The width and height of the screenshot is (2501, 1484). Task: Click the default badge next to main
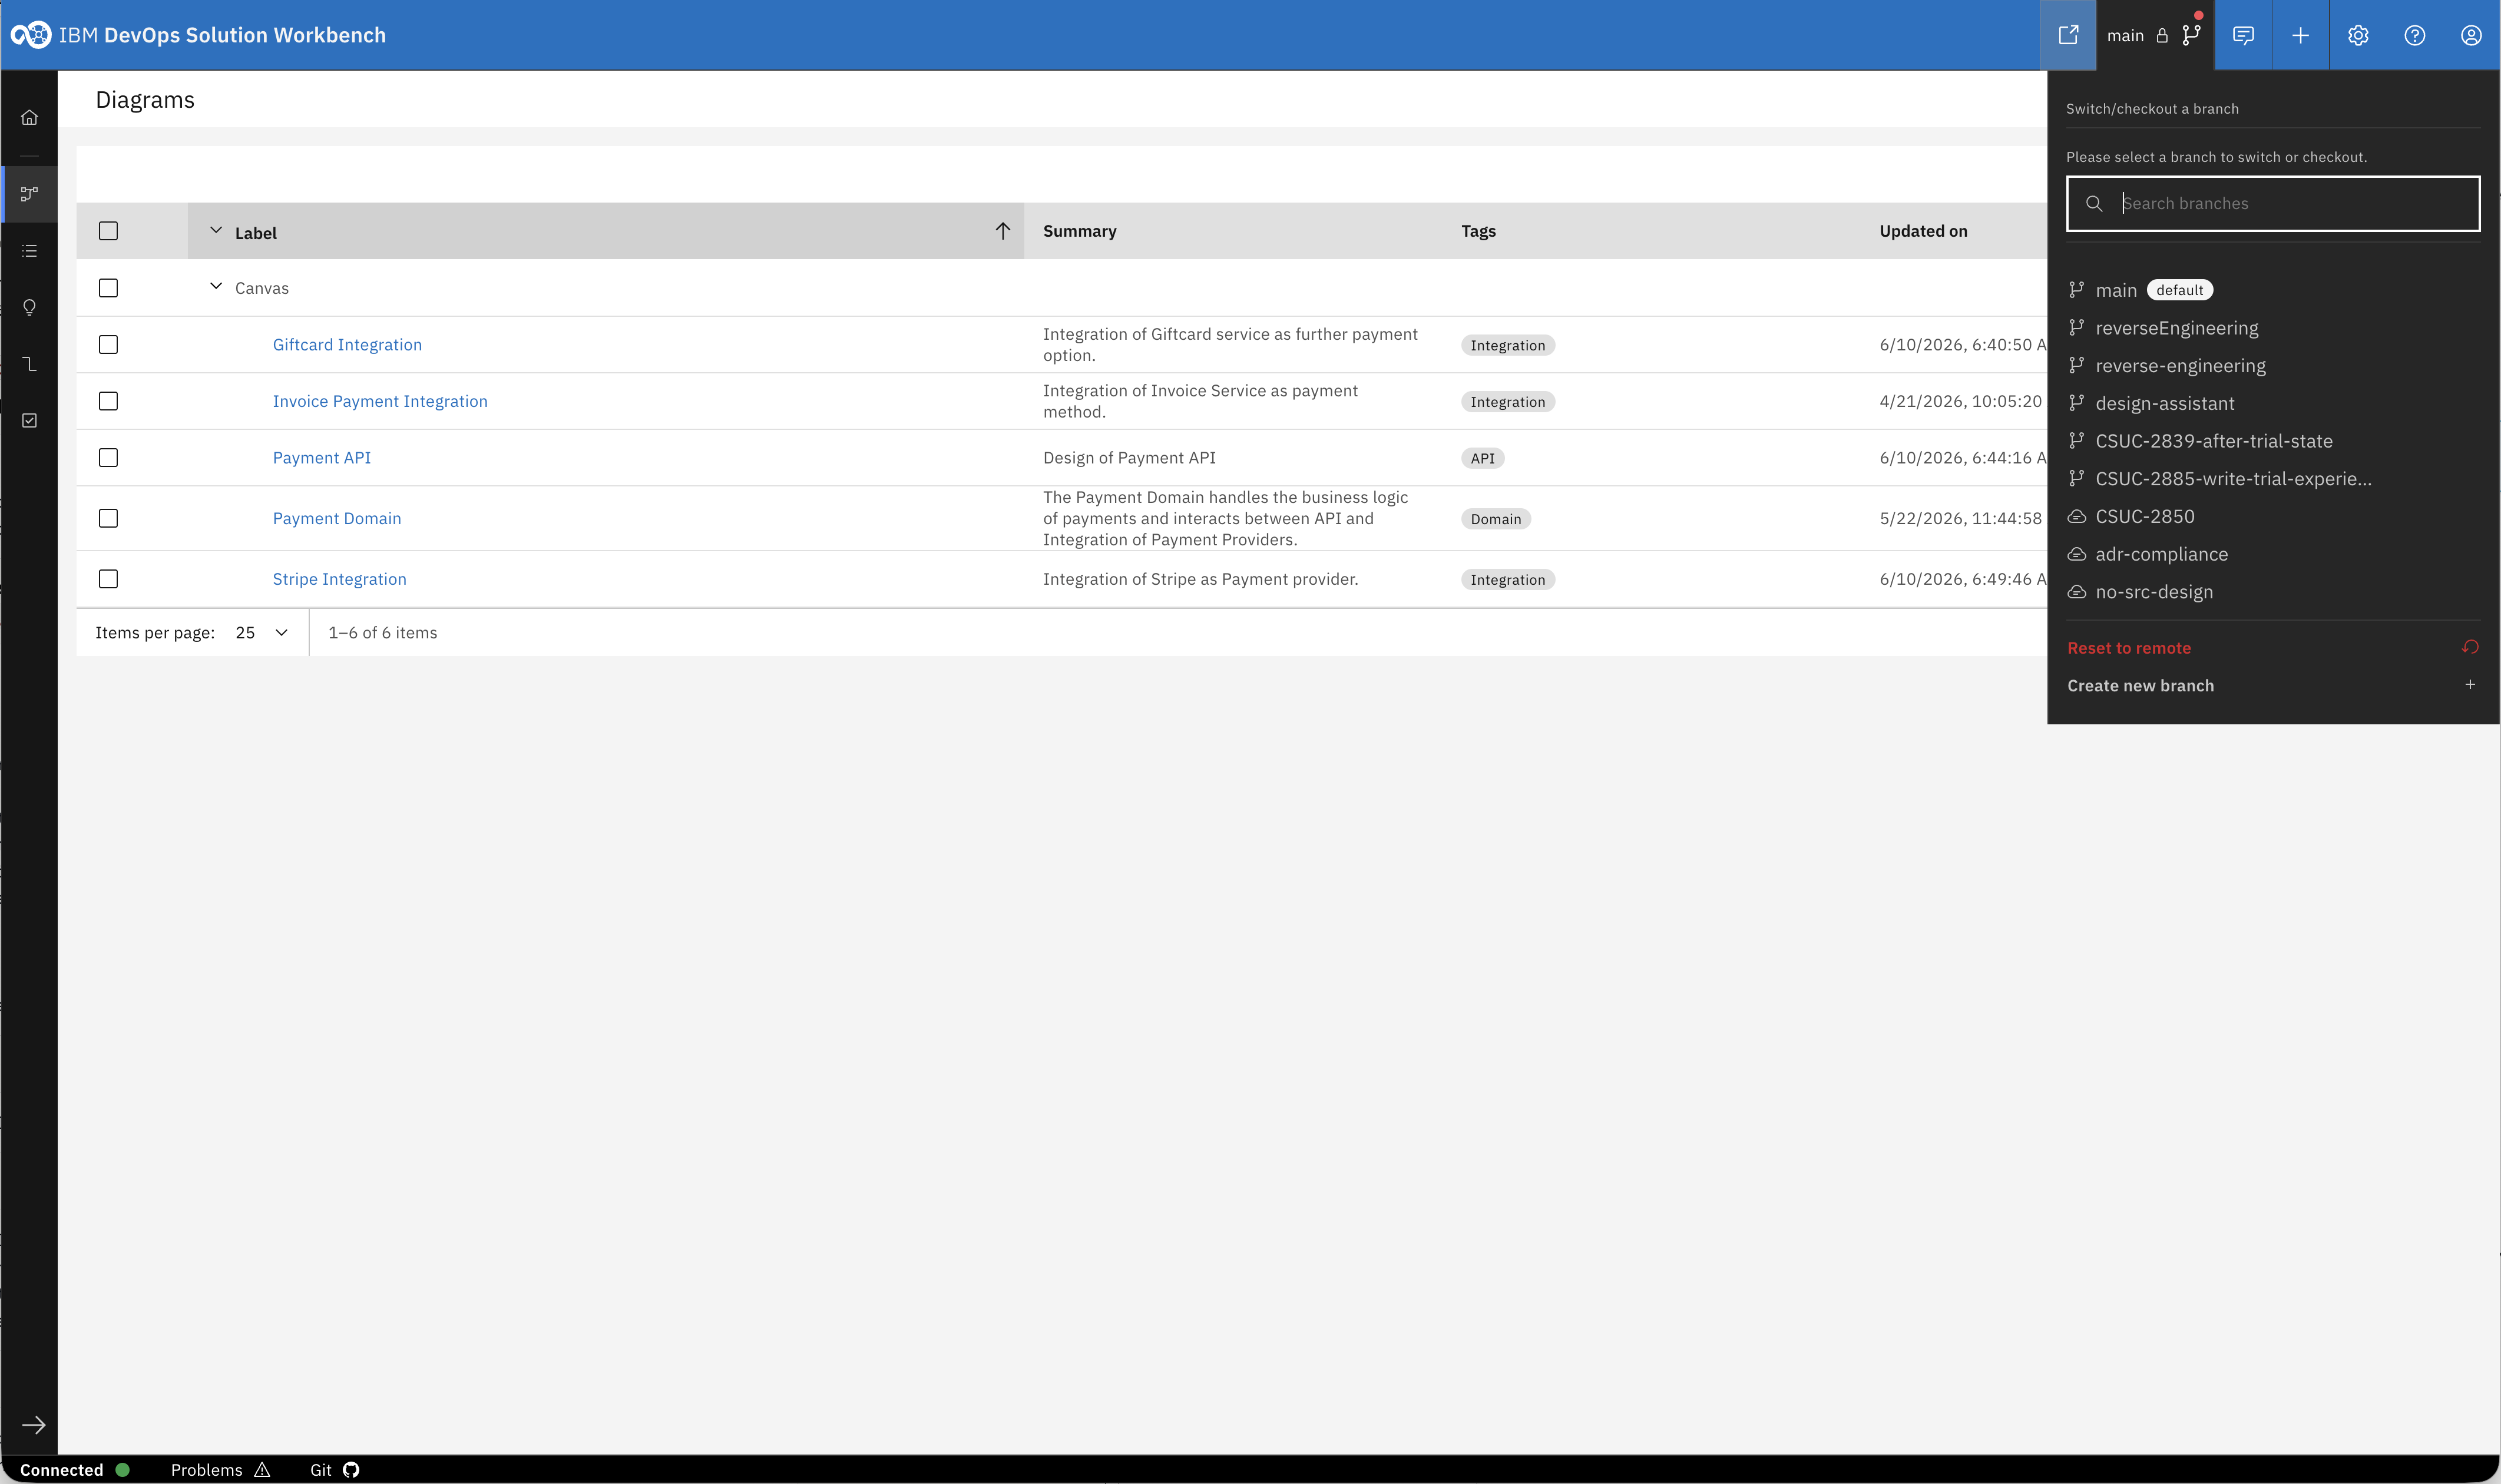click(x=2179, y=290)
